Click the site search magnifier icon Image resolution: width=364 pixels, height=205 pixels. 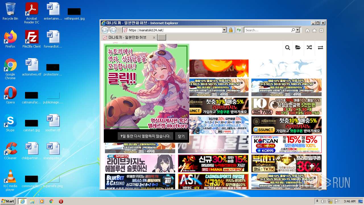click(x=288, y=48)
